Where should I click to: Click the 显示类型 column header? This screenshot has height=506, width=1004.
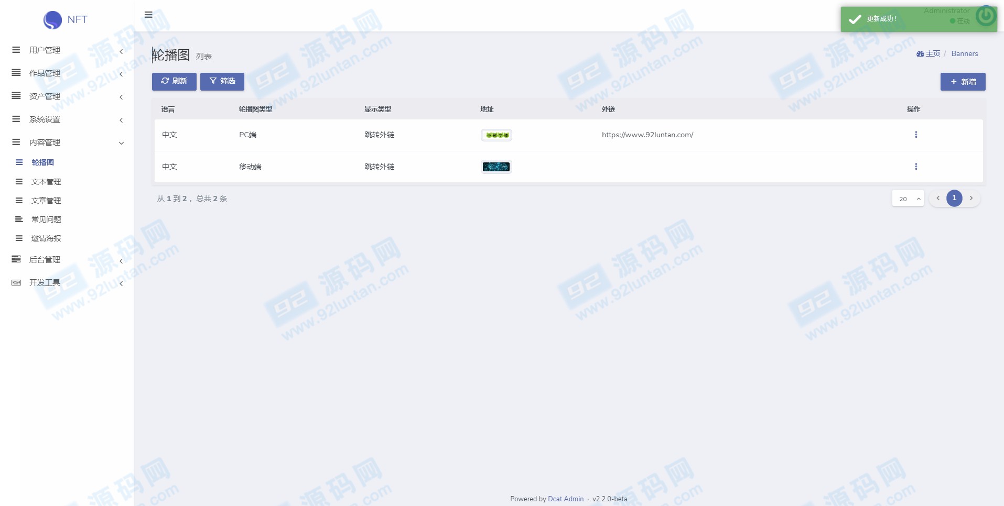click(378, 109)
